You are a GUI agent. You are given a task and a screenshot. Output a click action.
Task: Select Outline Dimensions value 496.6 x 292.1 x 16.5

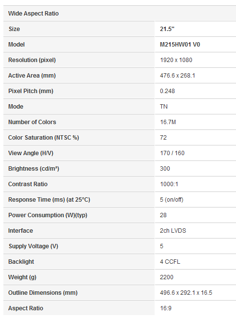pyautogui.click(x=186, y=292)
